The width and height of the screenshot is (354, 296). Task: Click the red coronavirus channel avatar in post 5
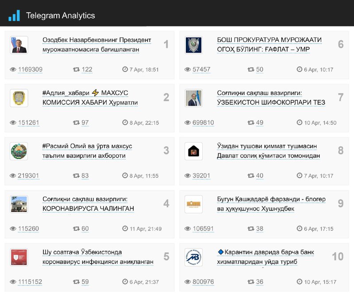(x=19, y=258)
